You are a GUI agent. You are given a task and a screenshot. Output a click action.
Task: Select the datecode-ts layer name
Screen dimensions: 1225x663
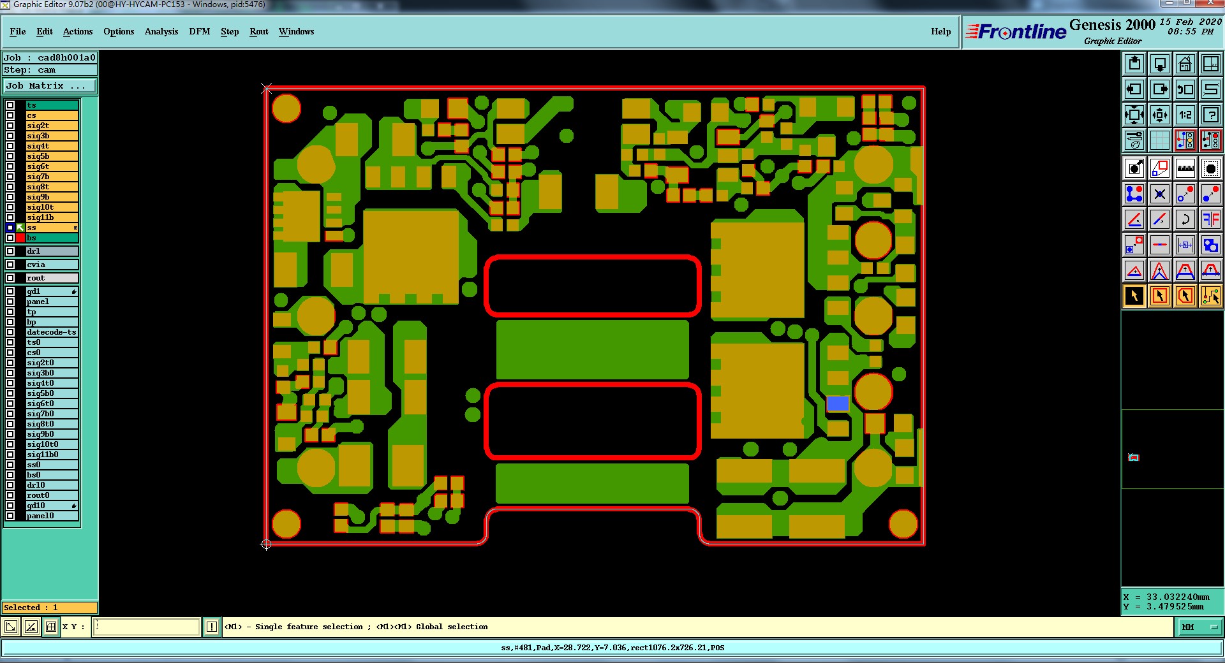[x=52, y=332]
